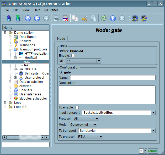Open the Edit menu
The image size is (165, 155).
tap(15, 10)
